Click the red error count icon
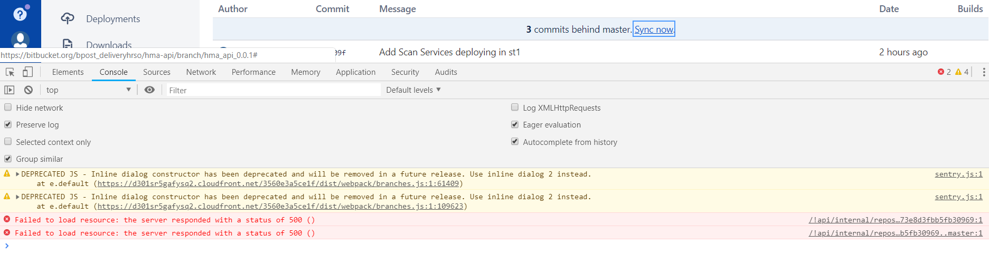 click(x=940, y=72)
